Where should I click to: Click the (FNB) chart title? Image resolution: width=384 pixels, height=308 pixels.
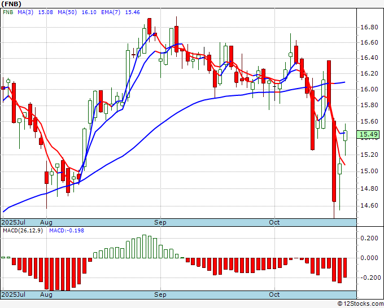(11, 4)
